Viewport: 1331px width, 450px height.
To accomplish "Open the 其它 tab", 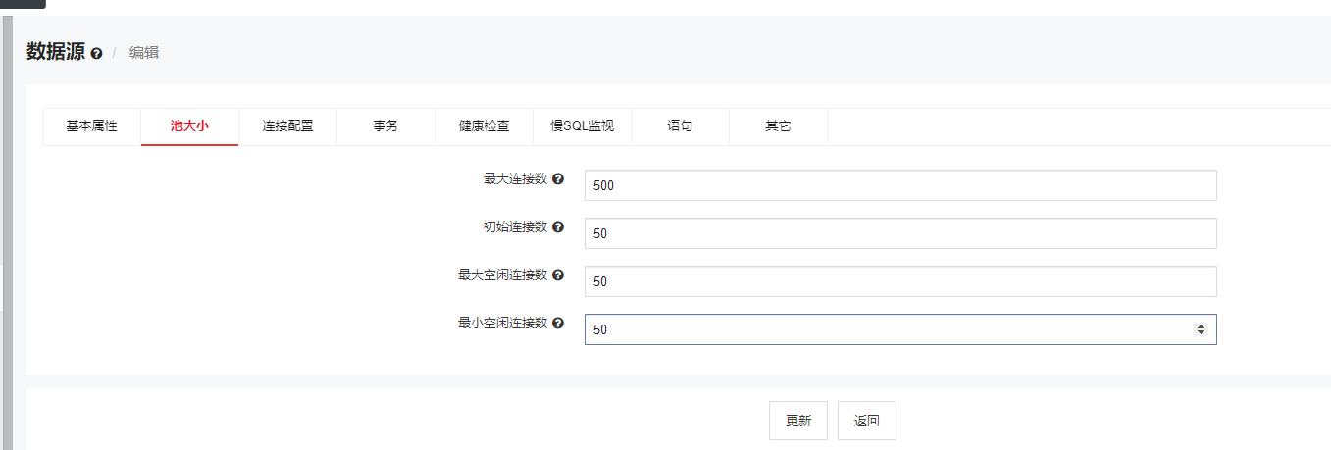I will click(778, 126).
